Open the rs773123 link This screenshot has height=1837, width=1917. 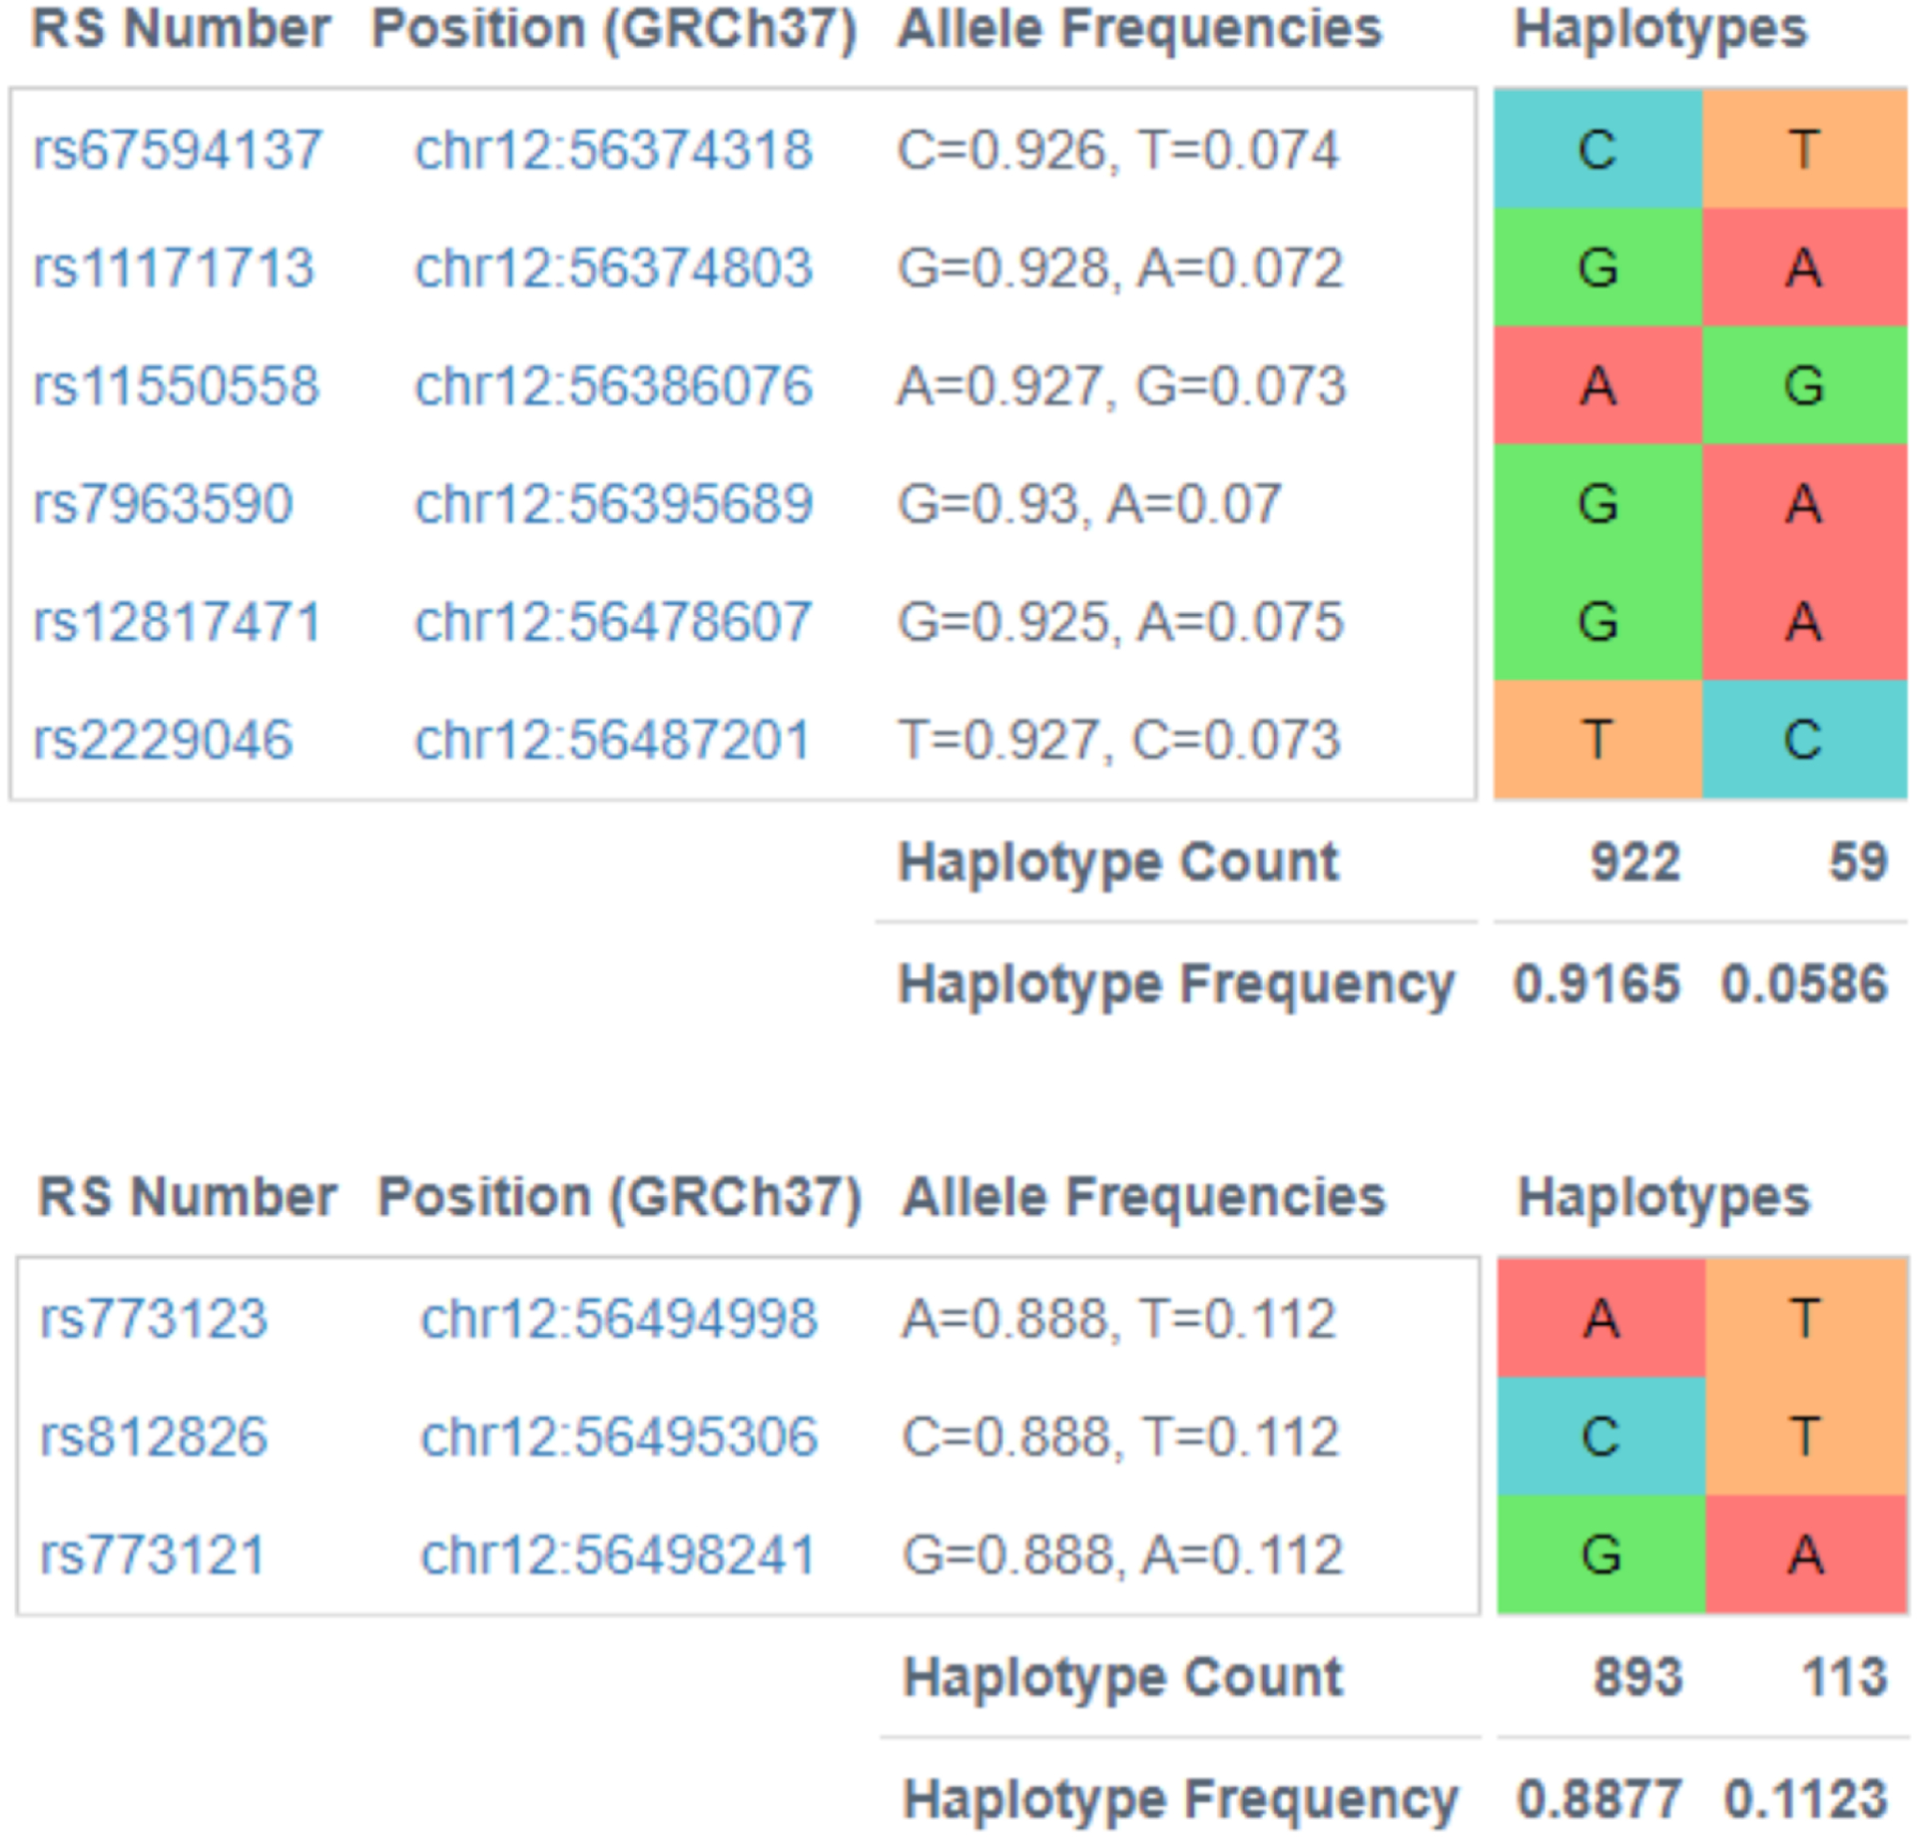[154, 1319]
